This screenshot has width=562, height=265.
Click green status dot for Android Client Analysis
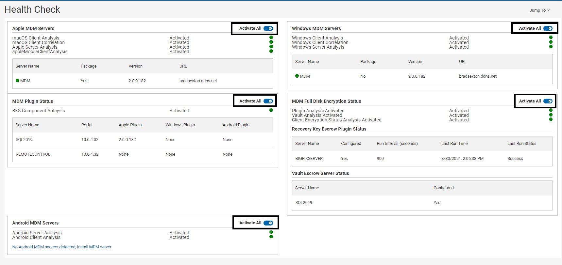(271, 237)
